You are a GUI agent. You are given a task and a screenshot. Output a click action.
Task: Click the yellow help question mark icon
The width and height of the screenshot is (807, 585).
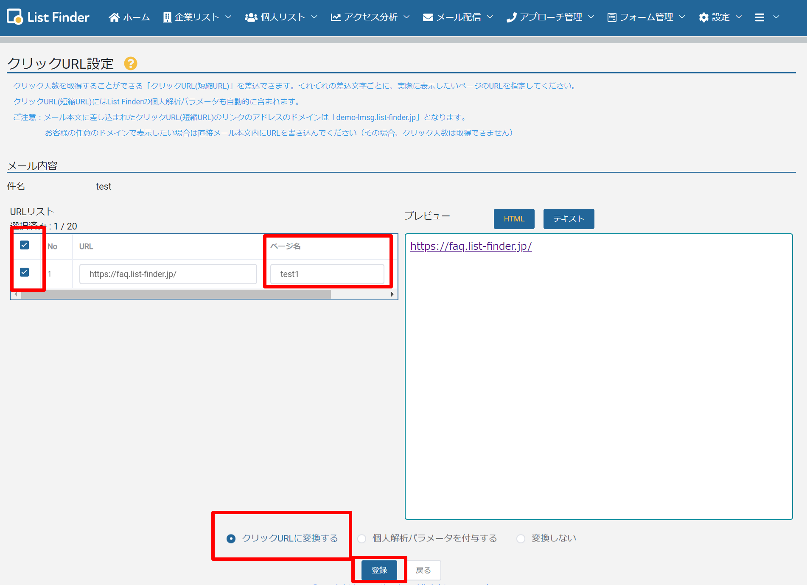tap(130, 64)
